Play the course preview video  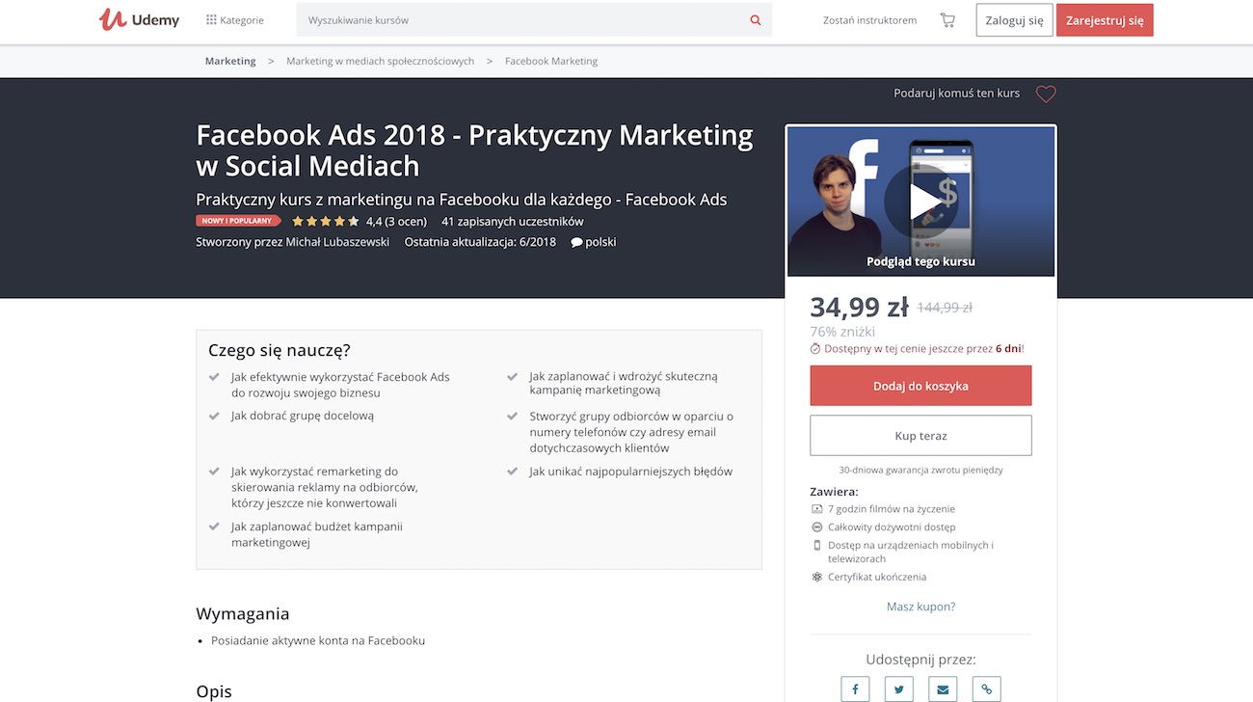(920, 202)
